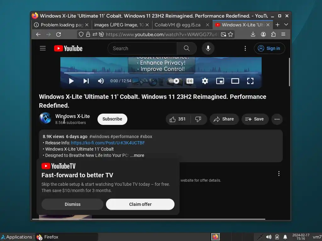Open the Firefox application menu
The image size is (322, 241).
pyautogui.click(x=283, y=35)
